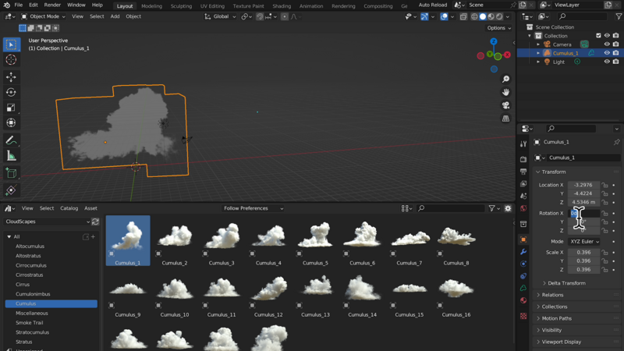Image resolution: width=624 pixels, height=351 pixels.
Task: Open the Render menu
Action: tap(52, 5)
